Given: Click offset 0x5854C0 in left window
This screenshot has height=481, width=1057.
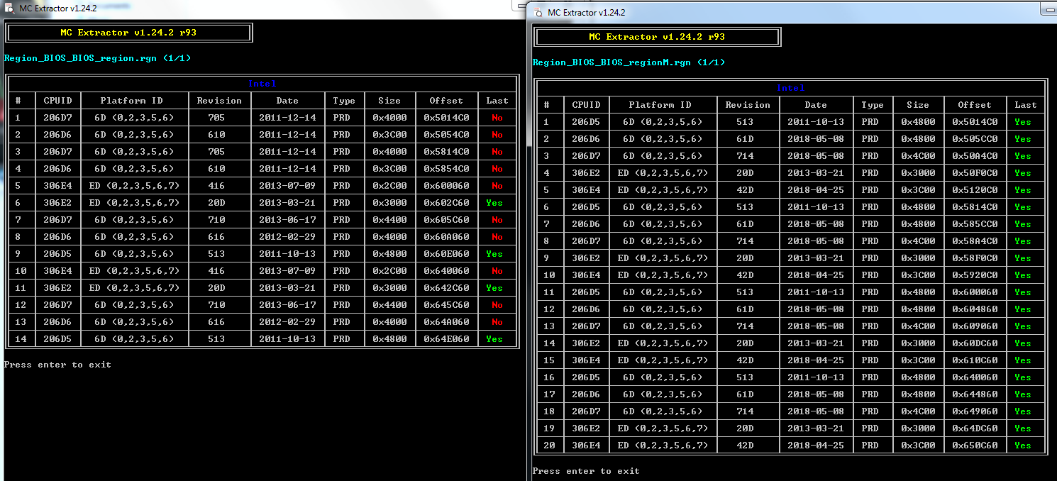Looking at the screenshot, I should [x=446, y=169].
